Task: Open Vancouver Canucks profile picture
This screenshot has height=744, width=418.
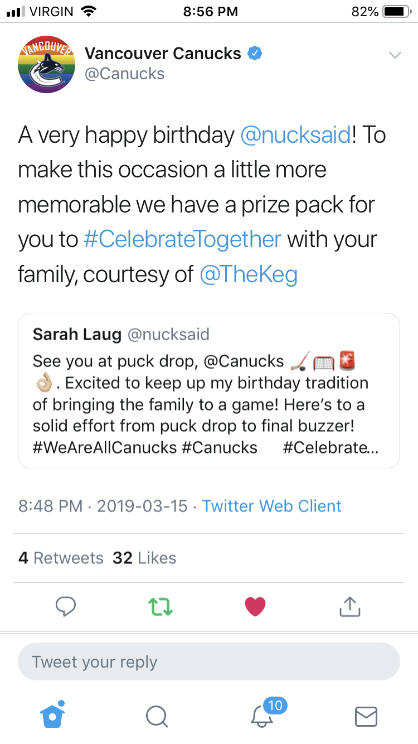Action: (x=46, y=65)
